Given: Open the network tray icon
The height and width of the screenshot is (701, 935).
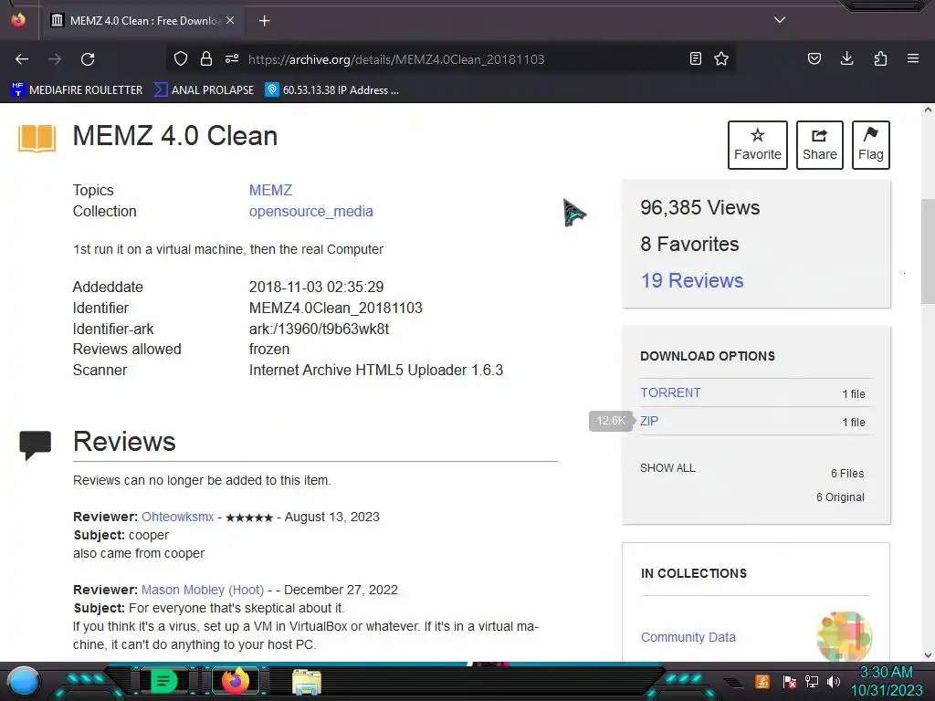Looking at the screenshot, I should 812,681.
